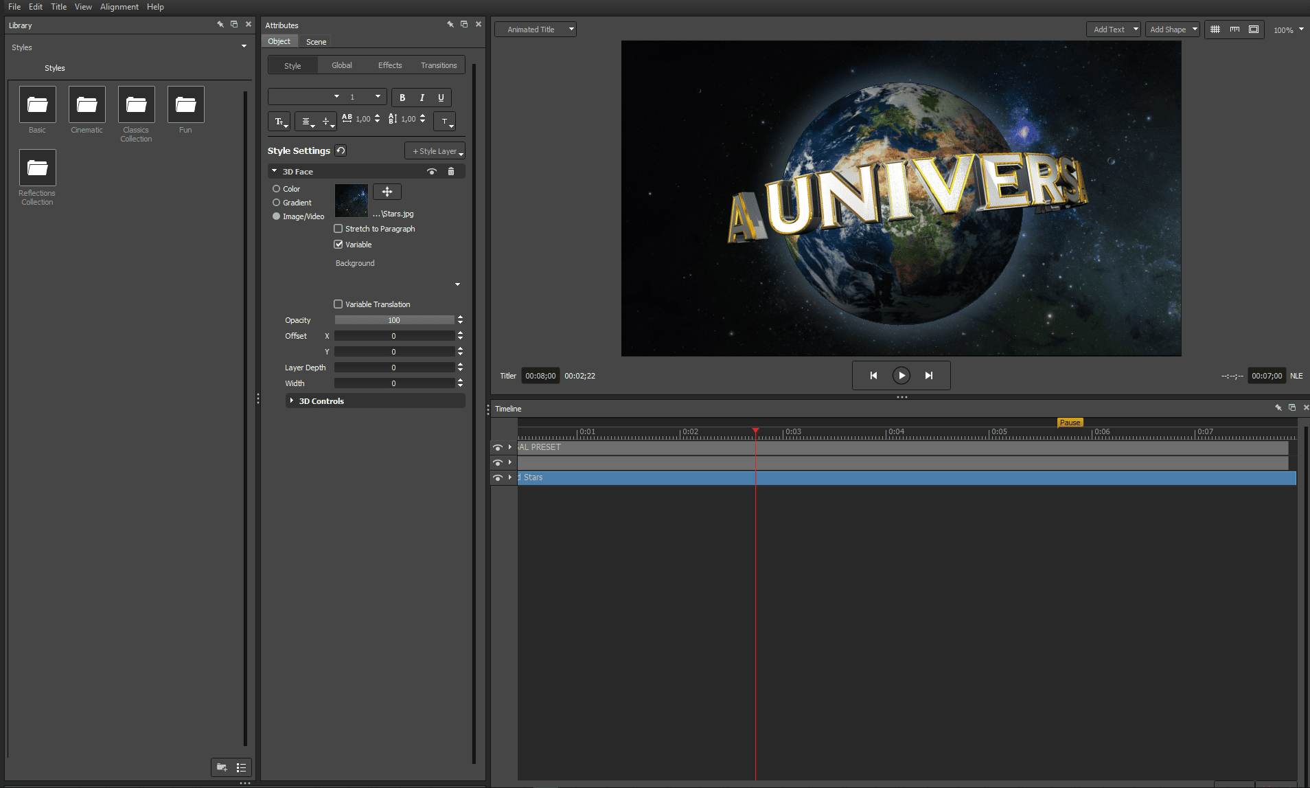Reset the Style Settings
This screenshot has width=1310, height=788.
(341, 150)
